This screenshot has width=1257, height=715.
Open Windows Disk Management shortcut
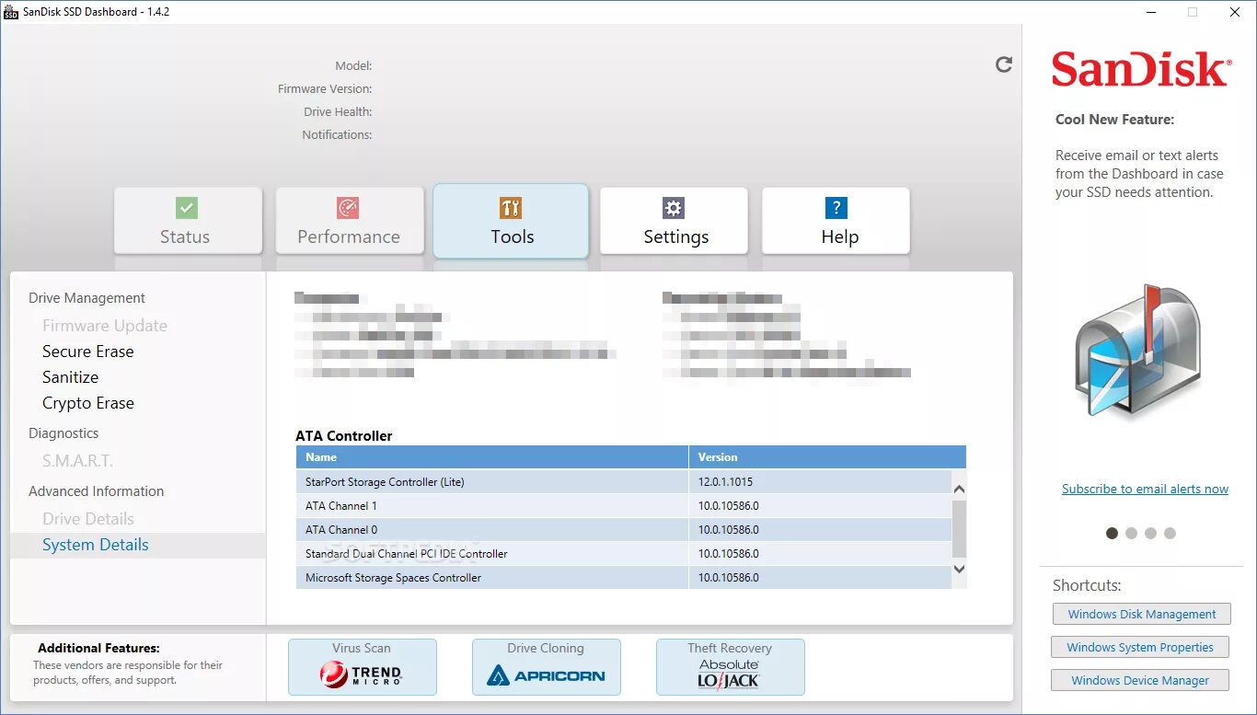(1141, 614)
